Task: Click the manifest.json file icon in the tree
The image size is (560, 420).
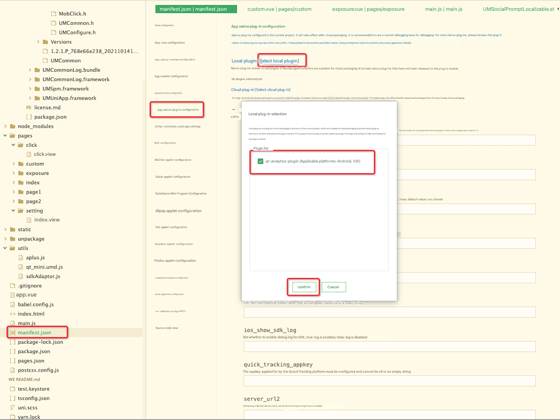Action: click(12, 333)
